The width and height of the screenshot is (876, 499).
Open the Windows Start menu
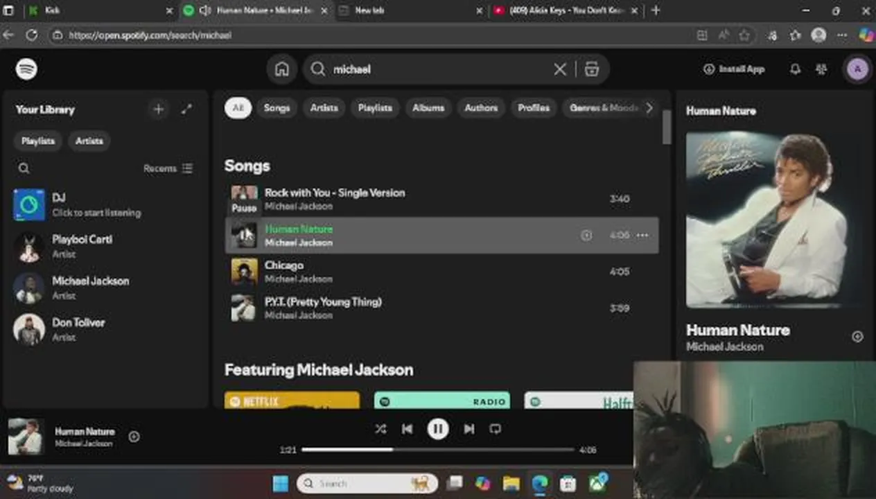[x=280, y=483]
